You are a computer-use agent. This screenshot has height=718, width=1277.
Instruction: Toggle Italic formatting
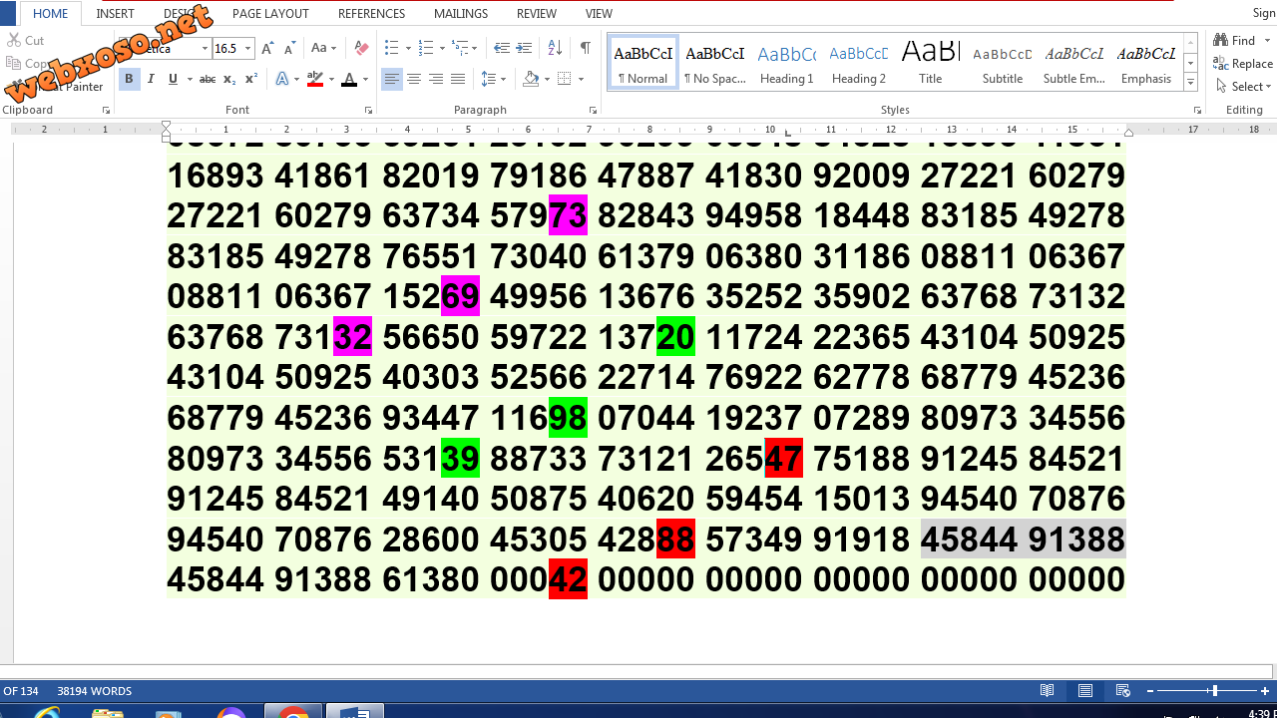[x=151, y=79]
